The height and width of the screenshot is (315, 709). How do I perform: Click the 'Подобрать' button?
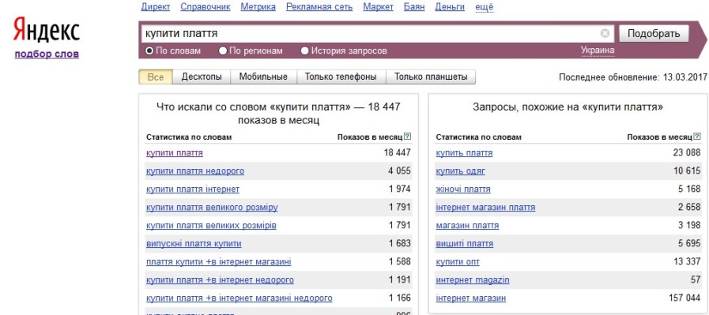coord(654,34)
